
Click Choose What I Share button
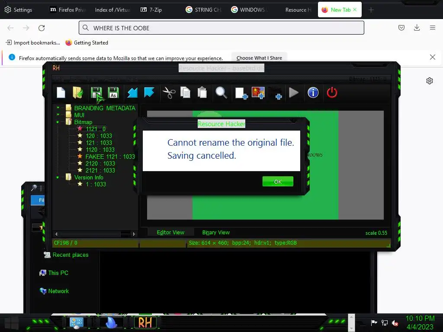(x=259, y=58)
